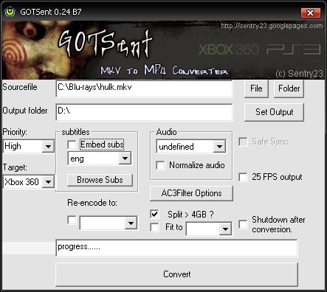327x292 pixels.
Task: Toggle the Normalize audio checkbox
Action: point(160,165)
